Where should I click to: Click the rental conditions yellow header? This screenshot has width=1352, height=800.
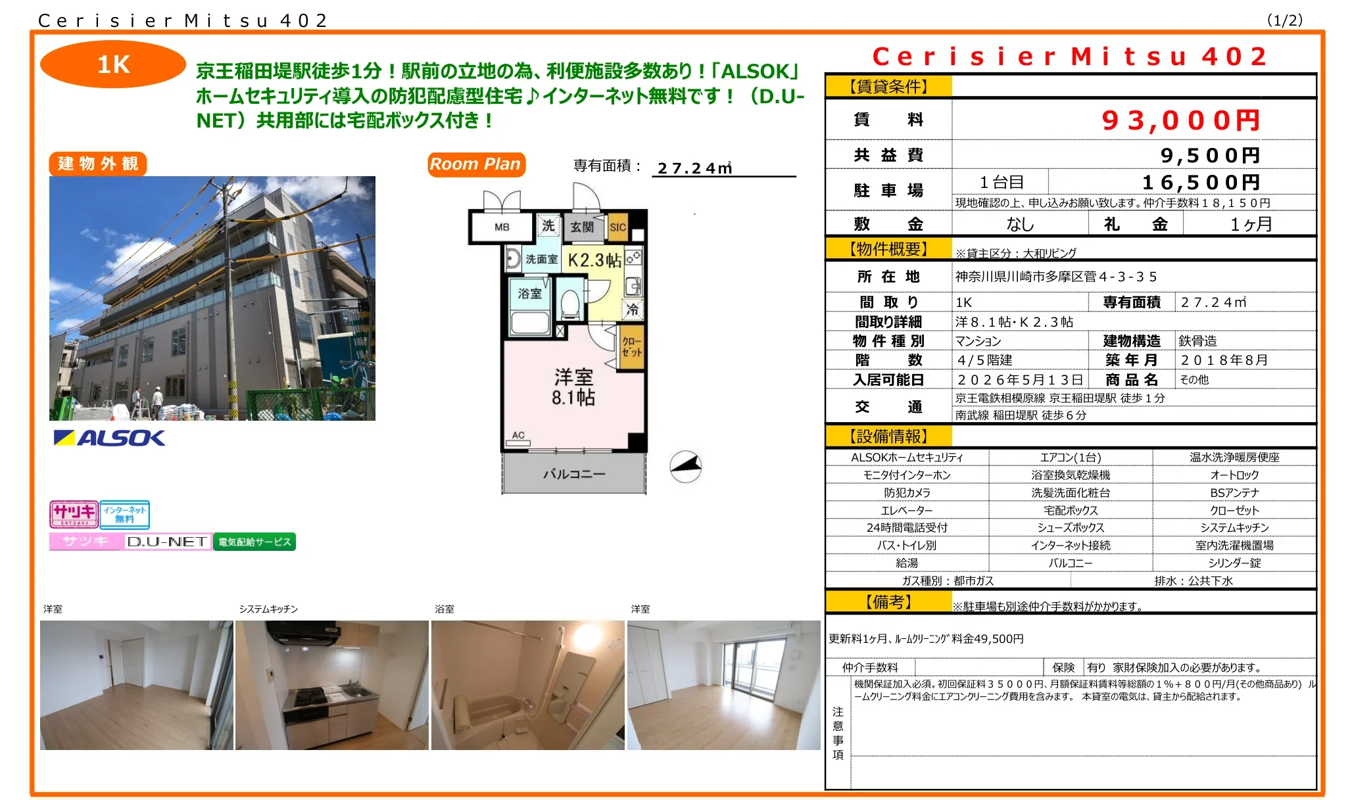pyautogui.click(x=888, y=86)
